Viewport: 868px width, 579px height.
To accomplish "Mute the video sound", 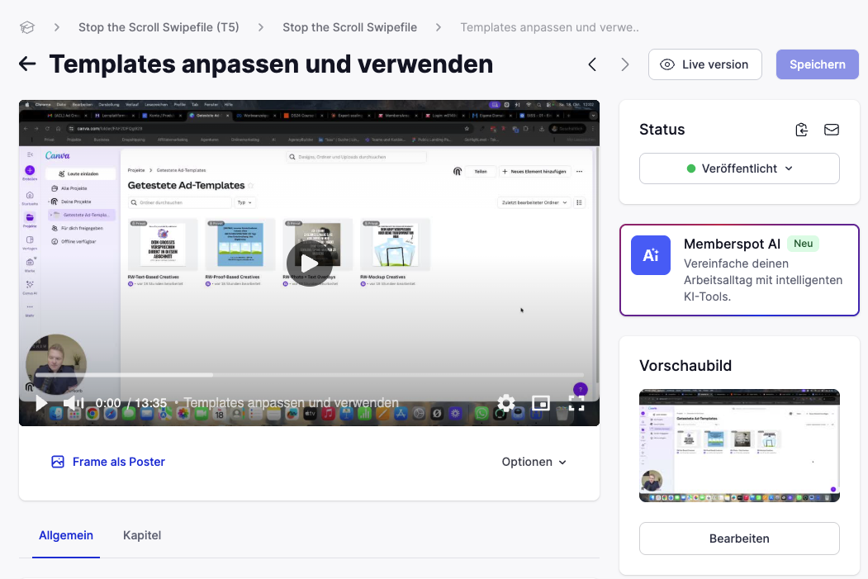I will coord(74,403).
